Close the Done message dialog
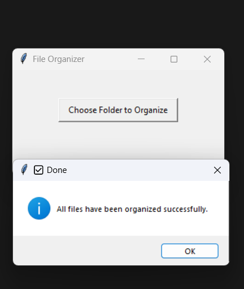Screen dimensions: 244x289 point(217,170)
